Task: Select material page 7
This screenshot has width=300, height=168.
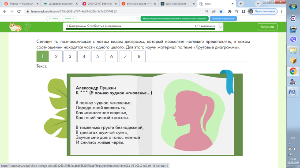Action: [x=125, y=56]
